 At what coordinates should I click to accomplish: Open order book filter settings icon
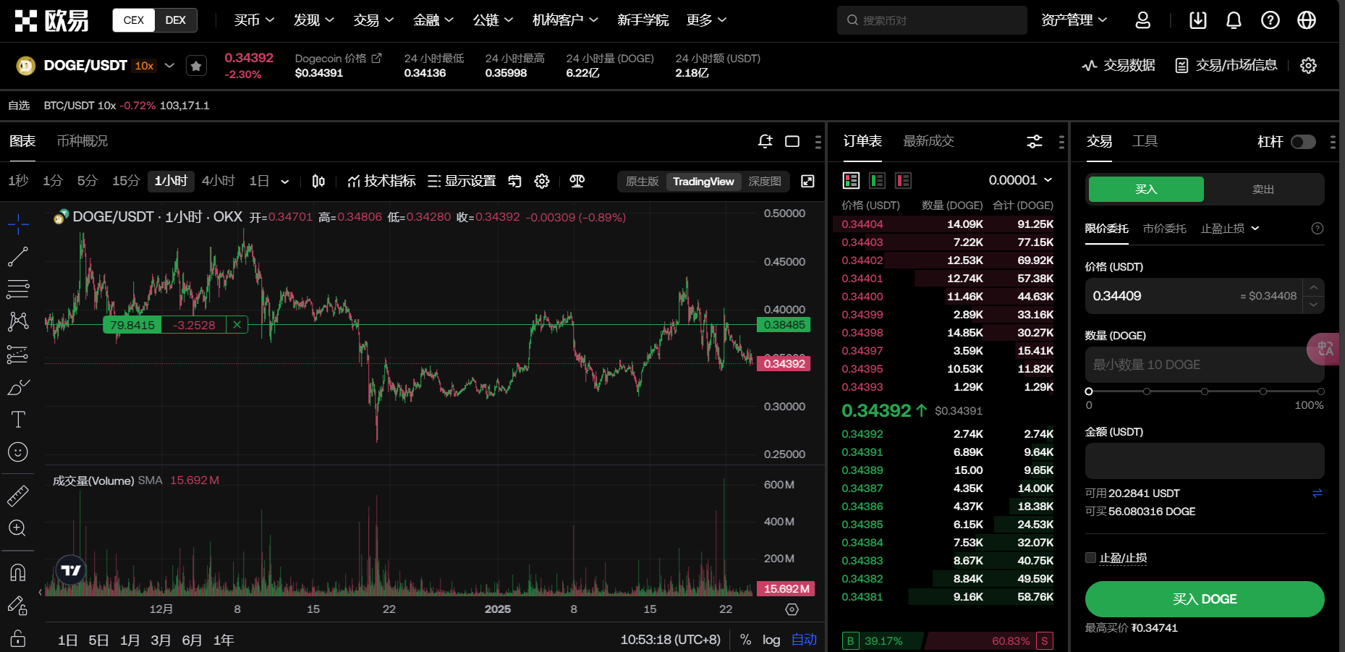(1035, 141)
